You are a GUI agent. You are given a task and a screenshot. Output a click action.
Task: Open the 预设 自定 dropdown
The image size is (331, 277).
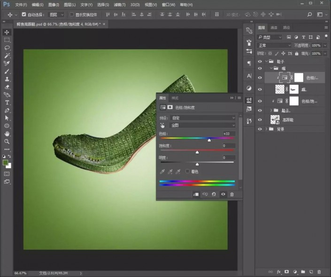coord(203,118)
